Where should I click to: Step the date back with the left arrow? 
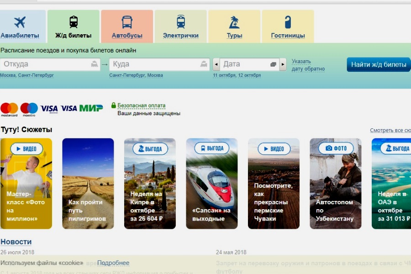pos(216,64)
